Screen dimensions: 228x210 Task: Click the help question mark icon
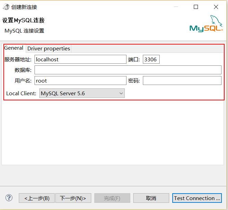click(9, 198)
